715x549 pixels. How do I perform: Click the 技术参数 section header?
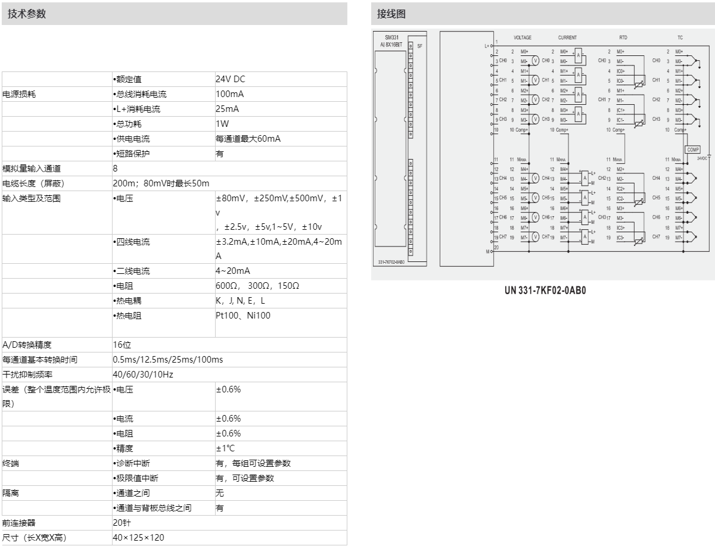(173, 14)
